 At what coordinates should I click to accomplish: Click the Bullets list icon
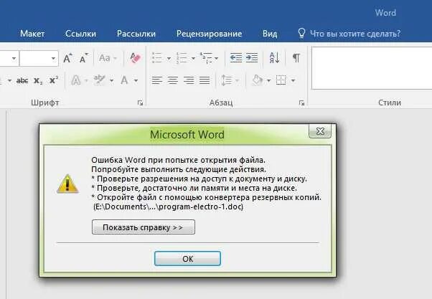click(x=157, y=58)
